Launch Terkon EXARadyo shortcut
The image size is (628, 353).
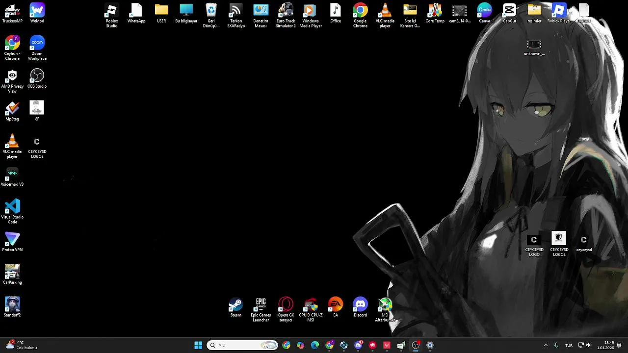tap(236, 16)
